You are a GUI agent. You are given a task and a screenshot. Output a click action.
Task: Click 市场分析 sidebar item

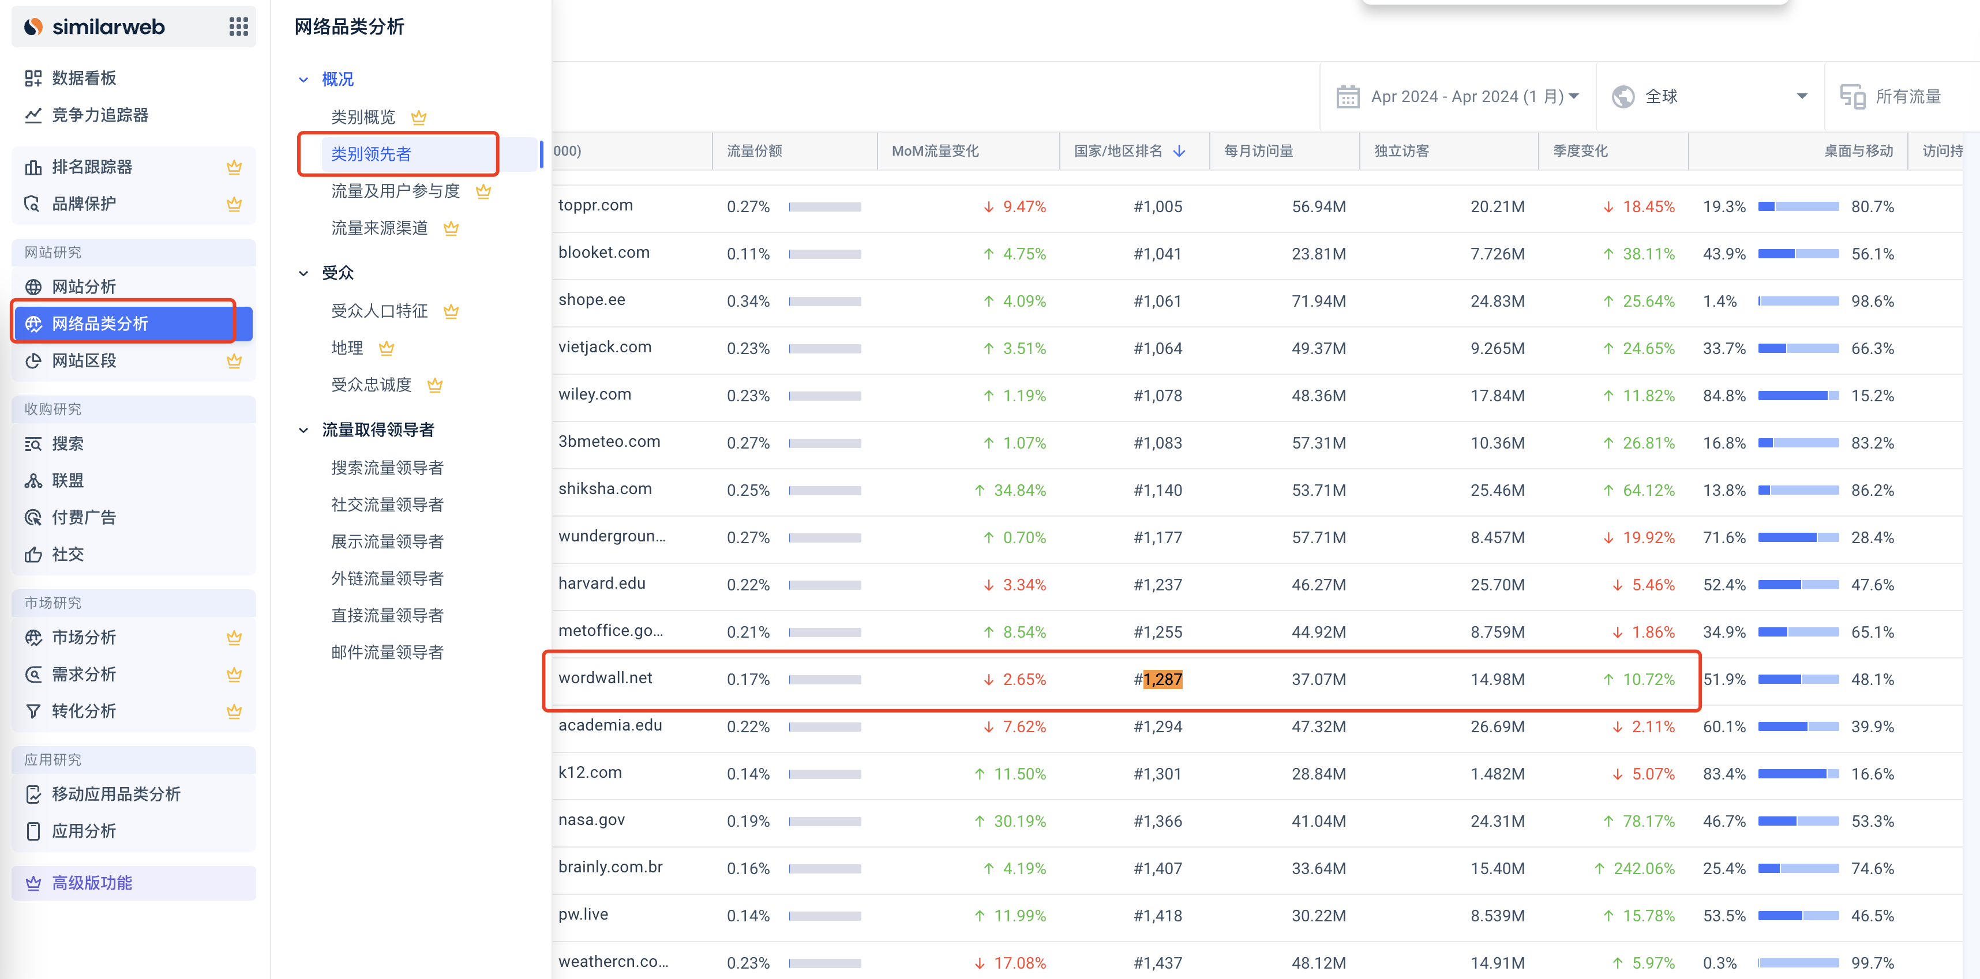pos(134,637)
